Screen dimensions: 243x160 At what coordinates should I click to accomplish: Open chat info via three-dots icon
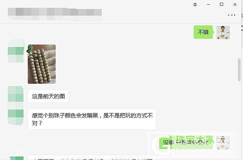[232, 15]
